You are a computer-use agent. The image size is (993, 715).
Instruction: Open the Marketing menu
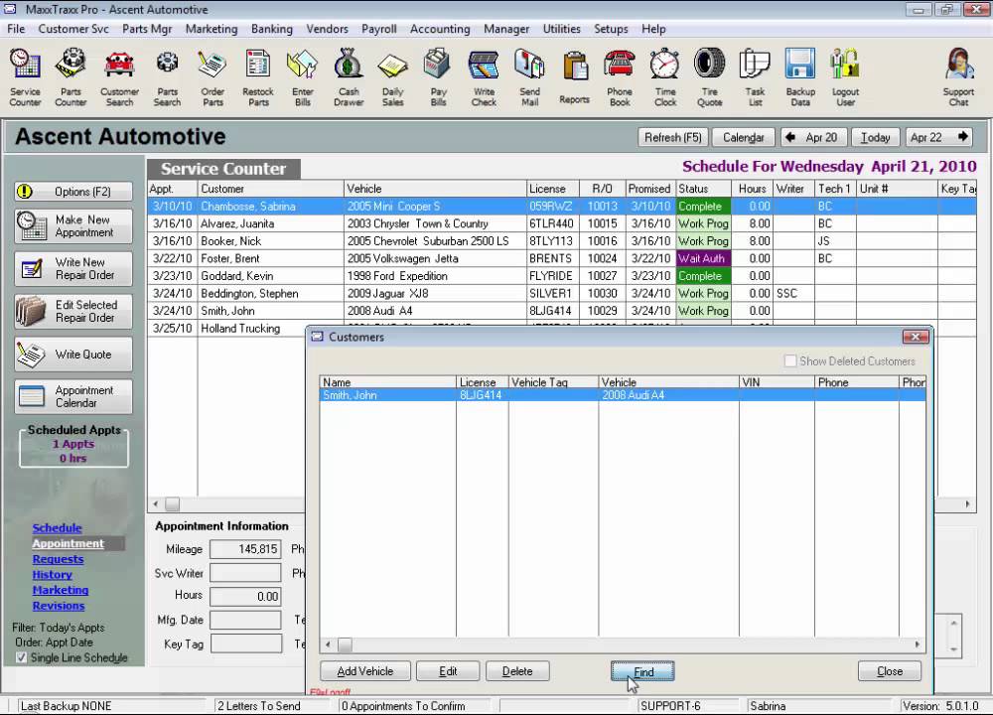click(212, 29)
